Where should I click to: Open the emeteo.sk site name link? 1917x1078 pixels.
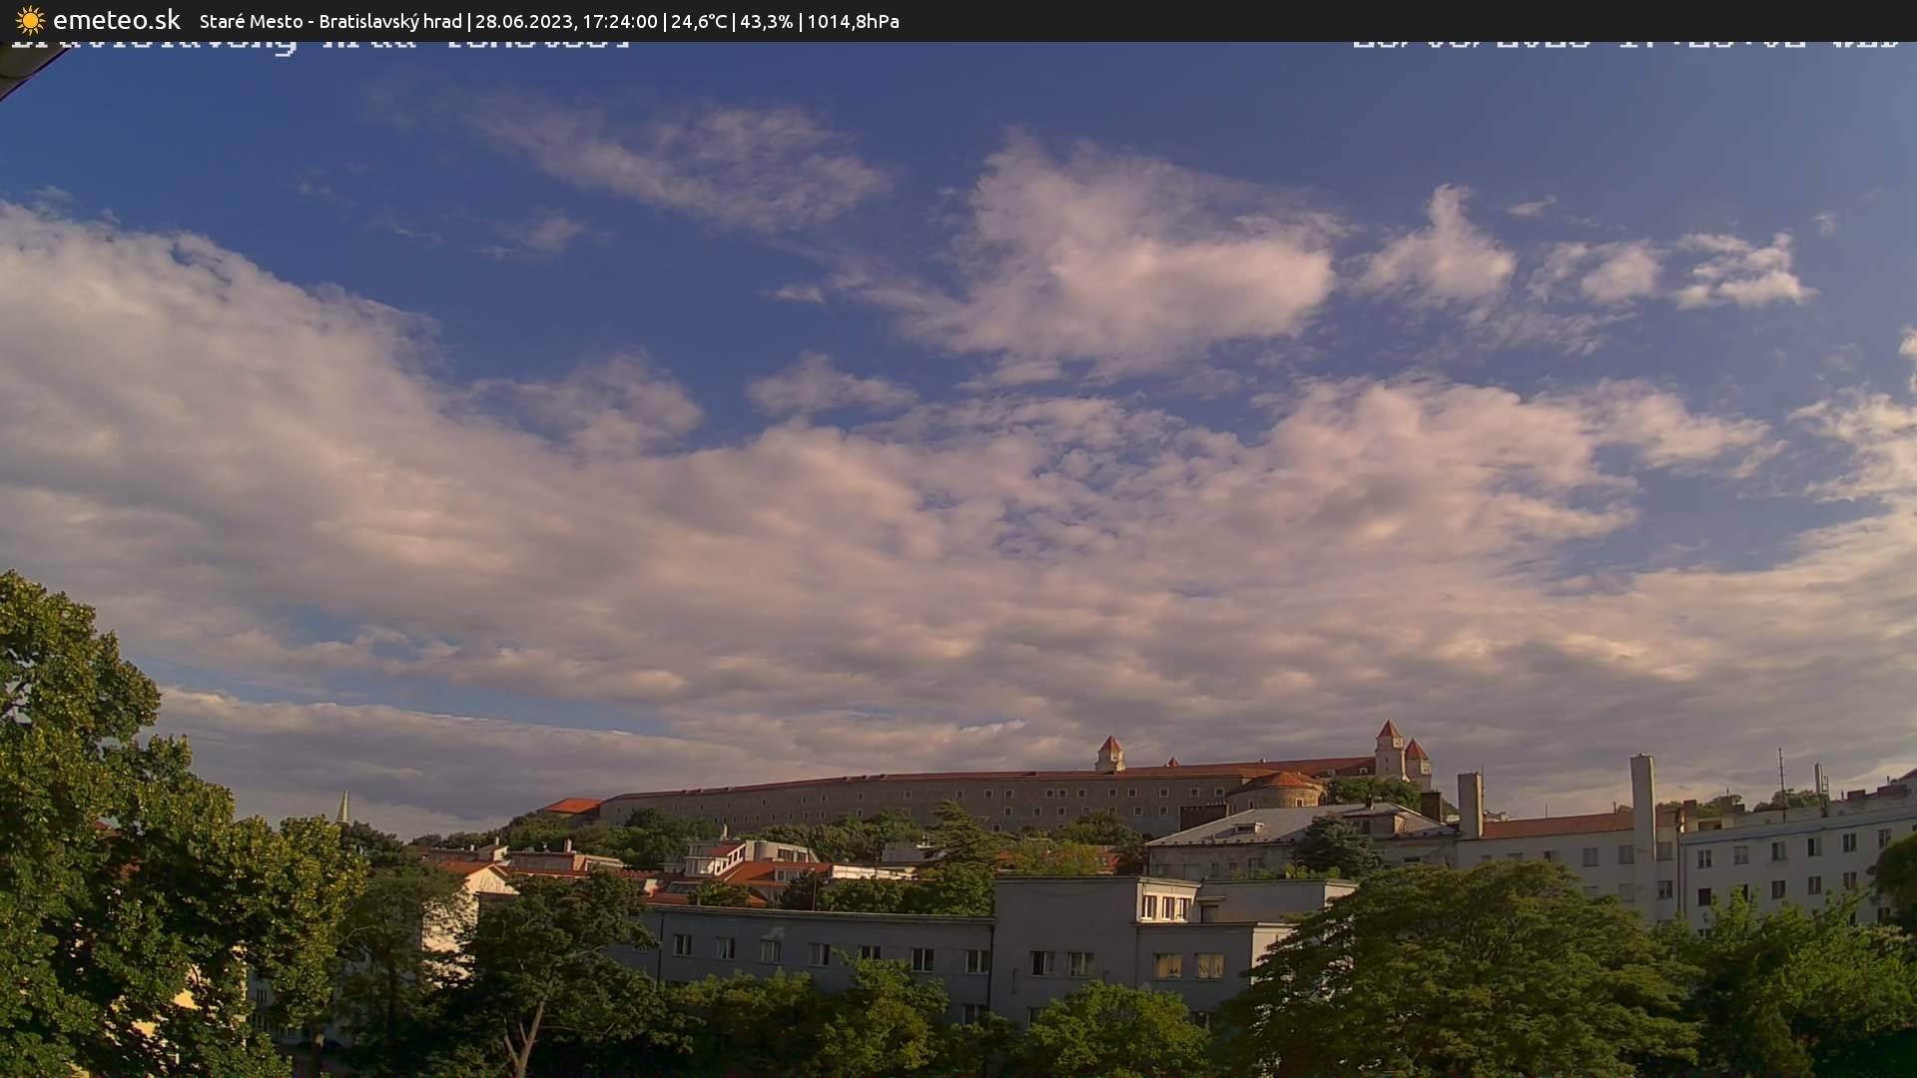116,20
